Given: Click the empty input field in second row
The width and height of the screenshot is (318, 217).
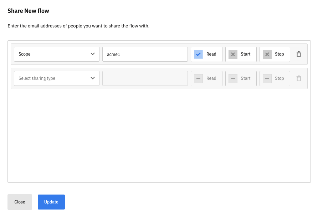Looking at the screenshot, I should click(x=145, y=78).
